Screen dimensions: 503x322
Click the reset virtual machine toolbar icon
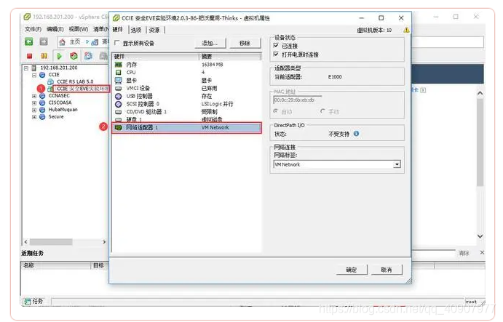click(x=74, y=56)
